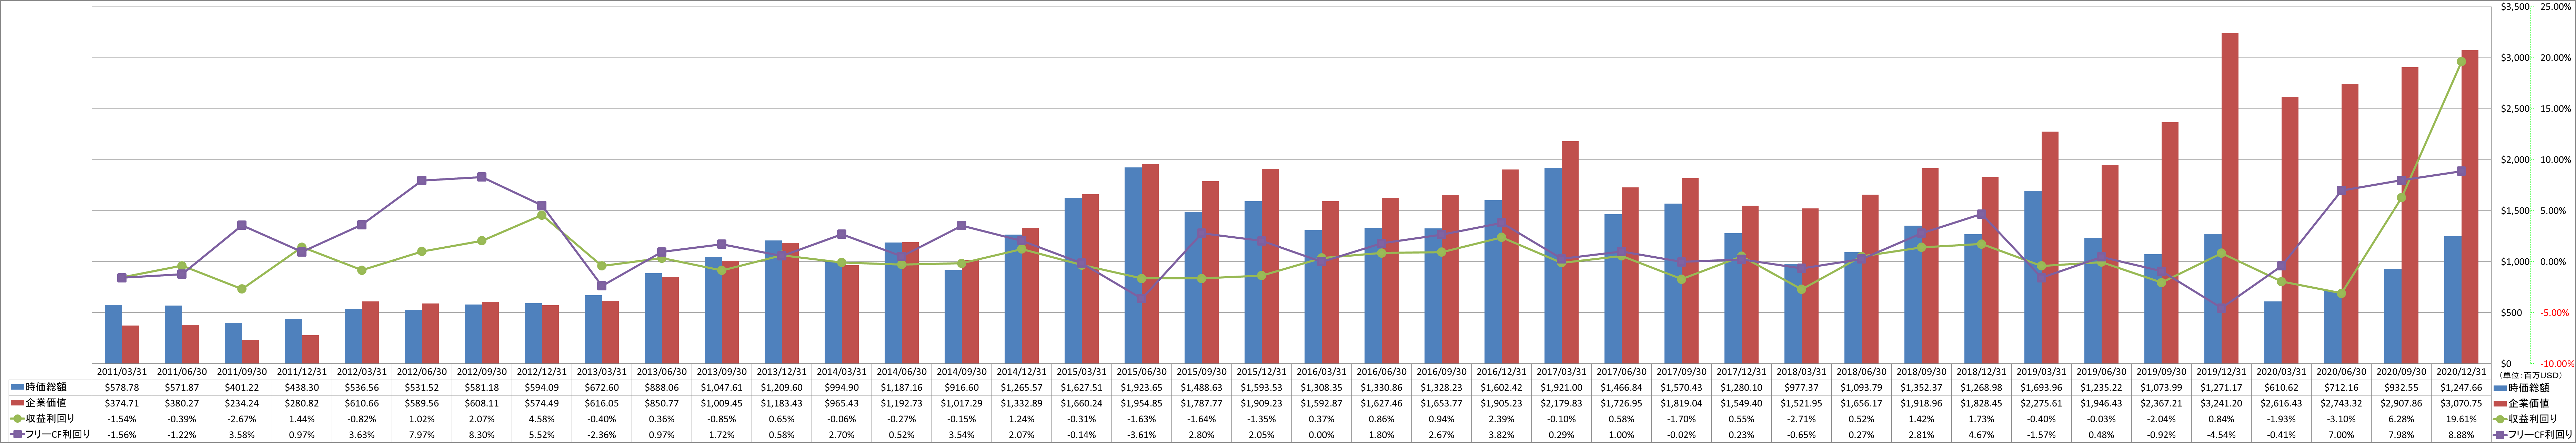Select the blue bar for 2015/06/30

pos(1133,265)
